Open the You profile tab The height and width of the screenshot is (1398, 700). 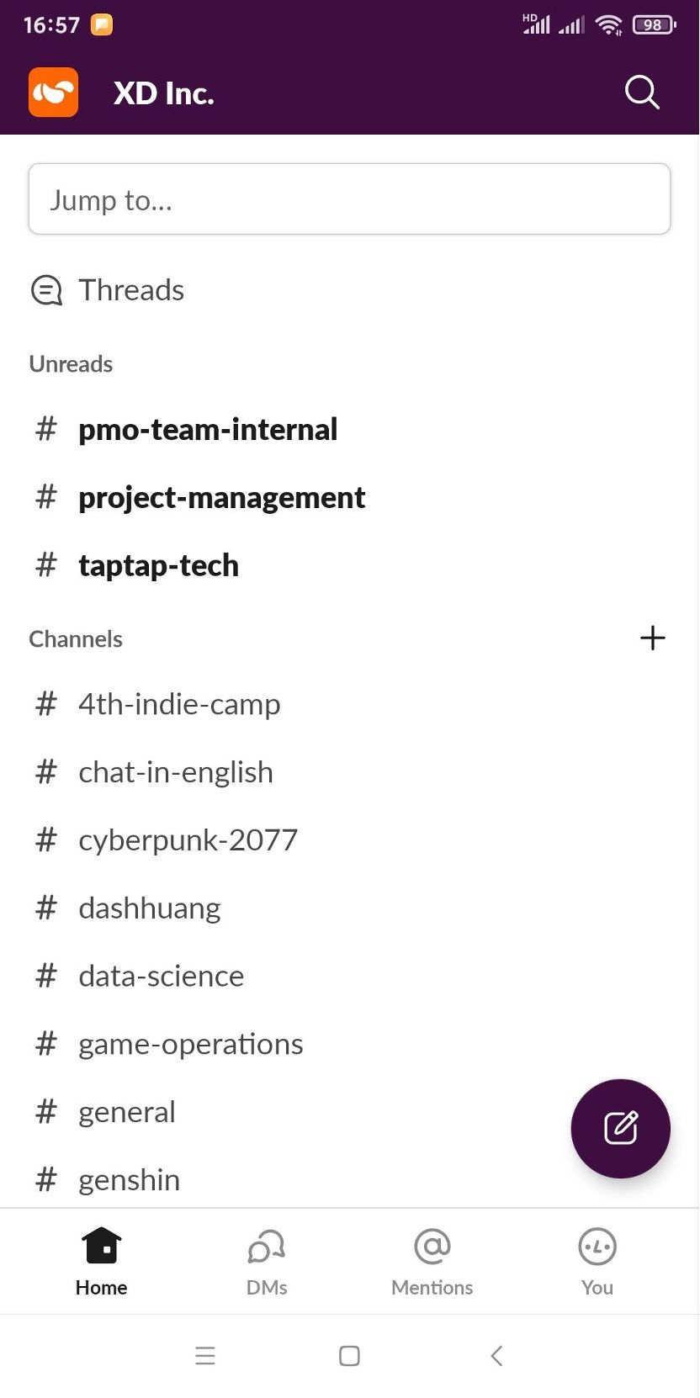tap(597, 1260)
